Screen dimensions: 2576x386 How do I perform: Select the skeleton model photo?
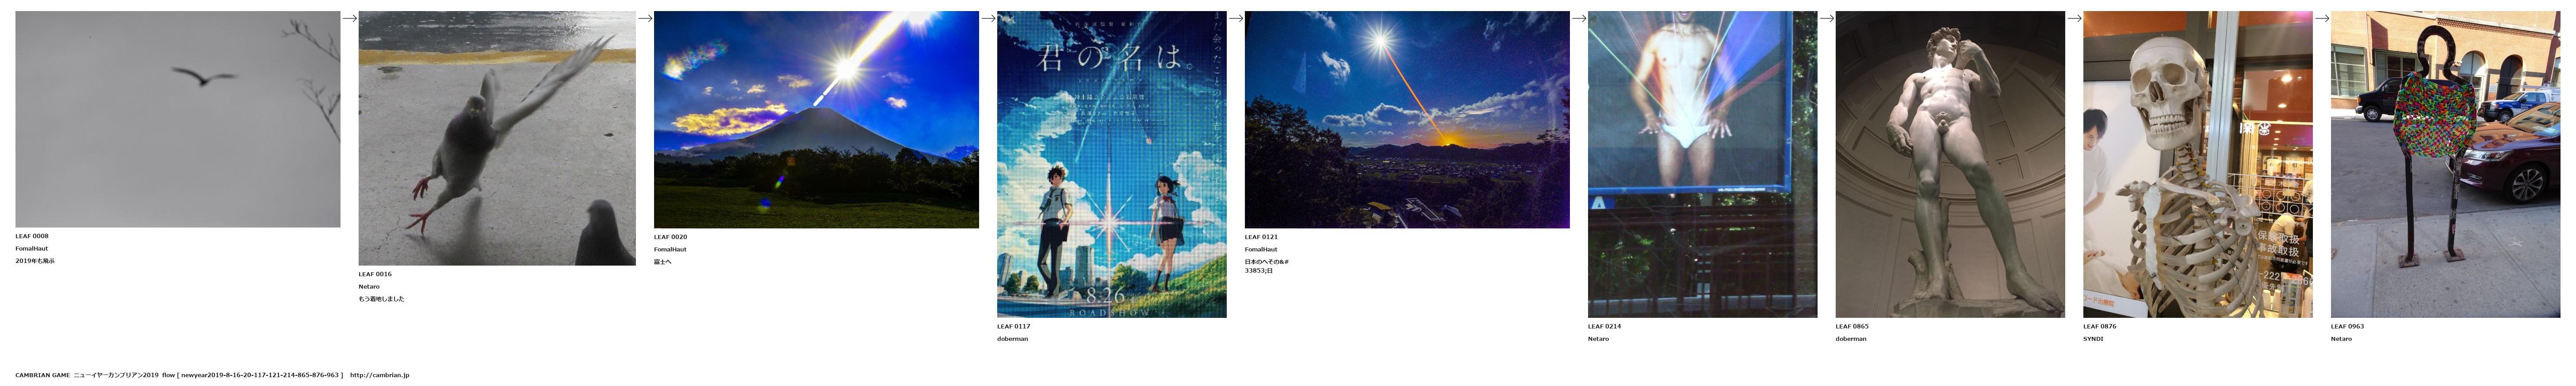coord(2198,164)
